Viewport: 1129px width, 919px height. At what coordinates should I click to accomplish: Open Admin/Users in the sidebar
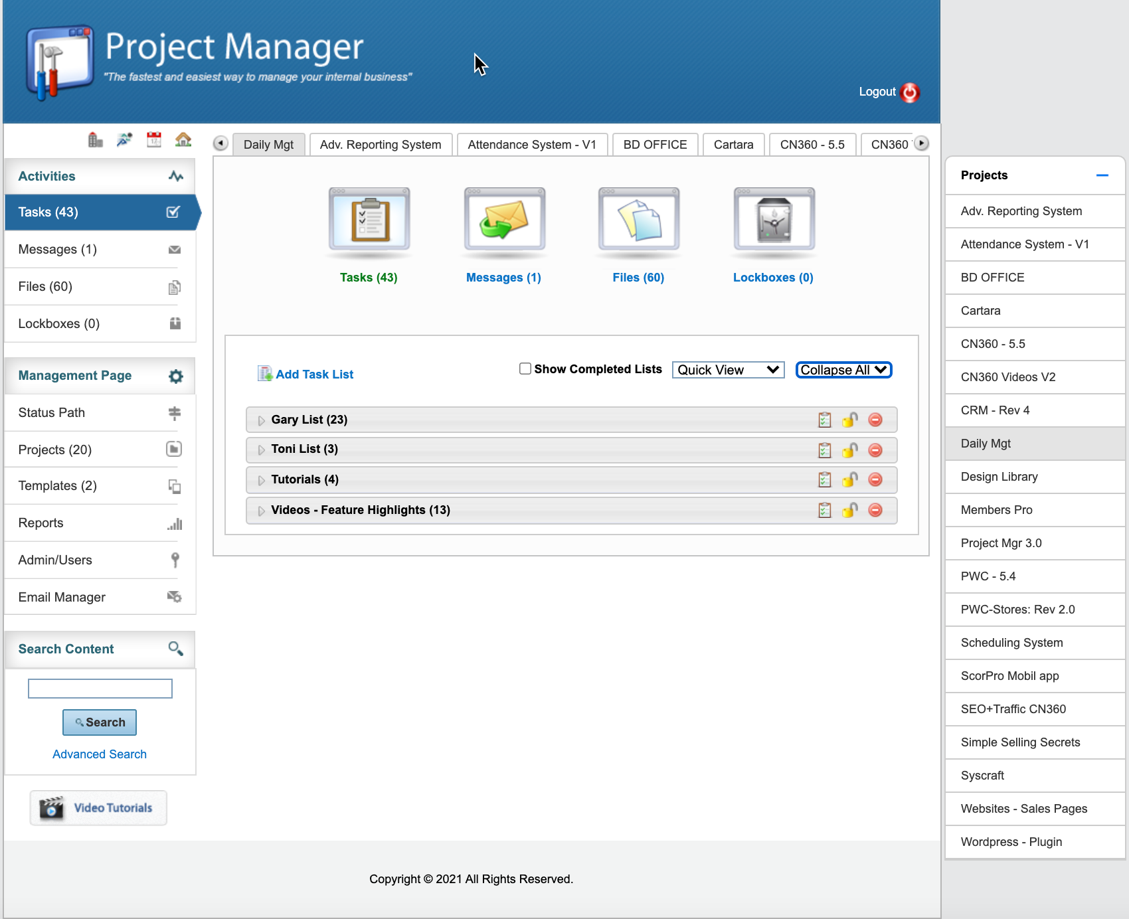(100, 560)
